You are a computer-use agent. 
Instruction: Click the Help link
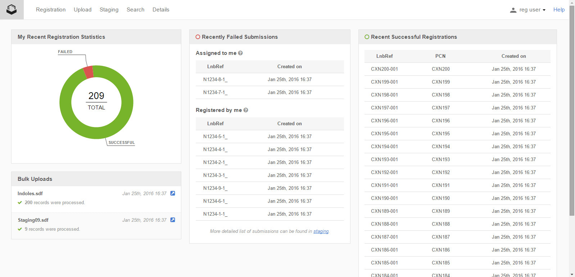click(559, 10)
